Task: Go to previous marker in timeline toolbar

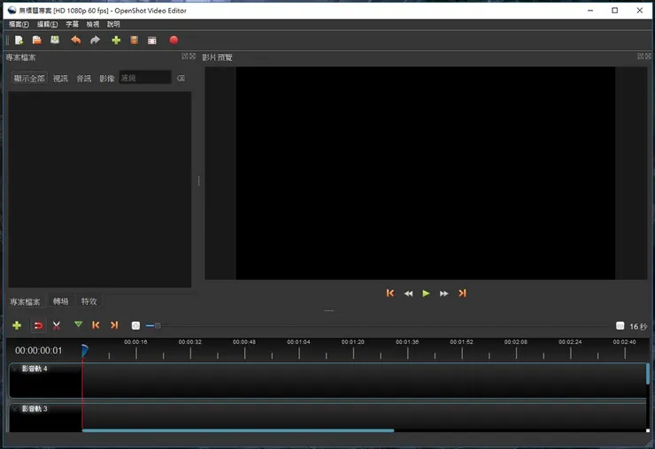Action: [96, 325]
